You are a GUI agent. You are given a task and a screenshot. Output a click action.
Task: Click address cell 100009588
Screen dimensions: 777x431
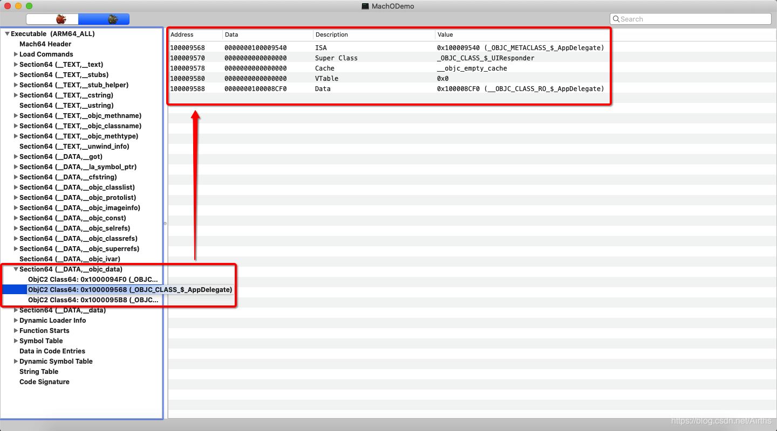pos(187,89)
